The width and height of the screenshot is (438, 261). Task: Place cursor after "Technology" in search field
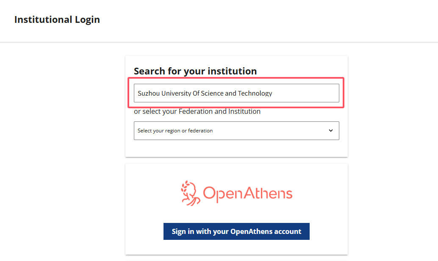click(x=273, y=93)
